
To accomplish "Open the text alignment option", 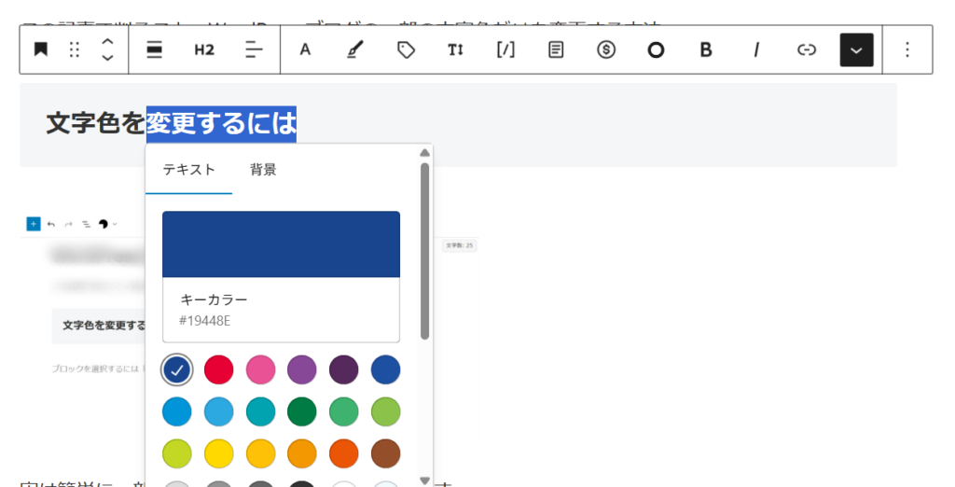I will click(254, 50).
